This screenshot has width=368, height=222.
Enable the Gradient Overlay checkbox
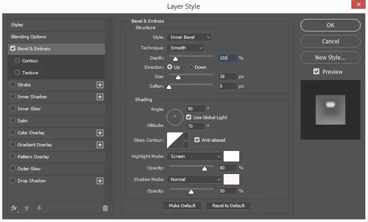coord(12,144)
